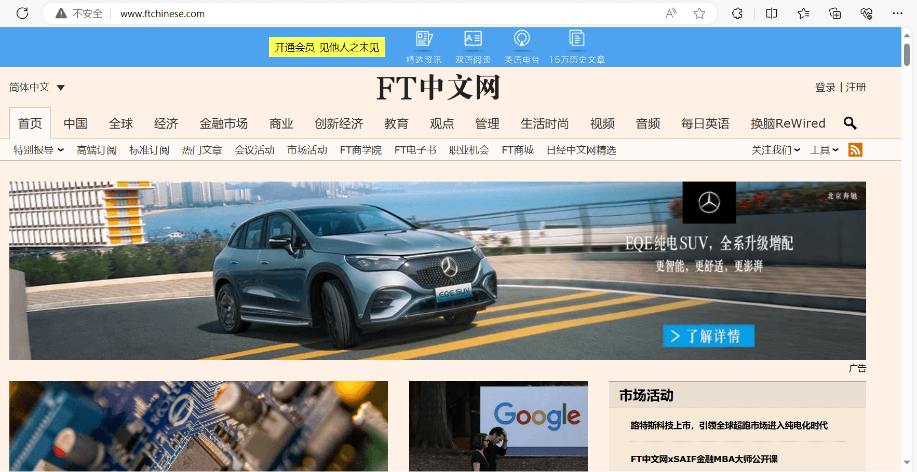Open the 商业 section

coord(281,123)
